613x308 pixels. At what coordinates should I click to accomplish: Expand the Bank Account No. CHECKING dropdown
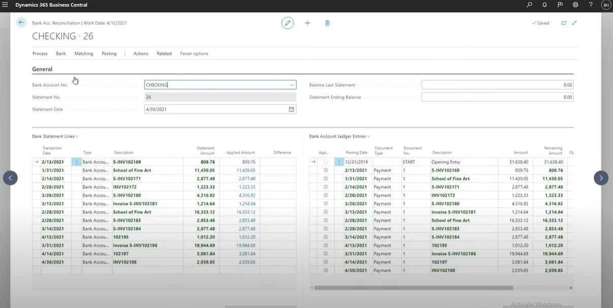point(292,85)
